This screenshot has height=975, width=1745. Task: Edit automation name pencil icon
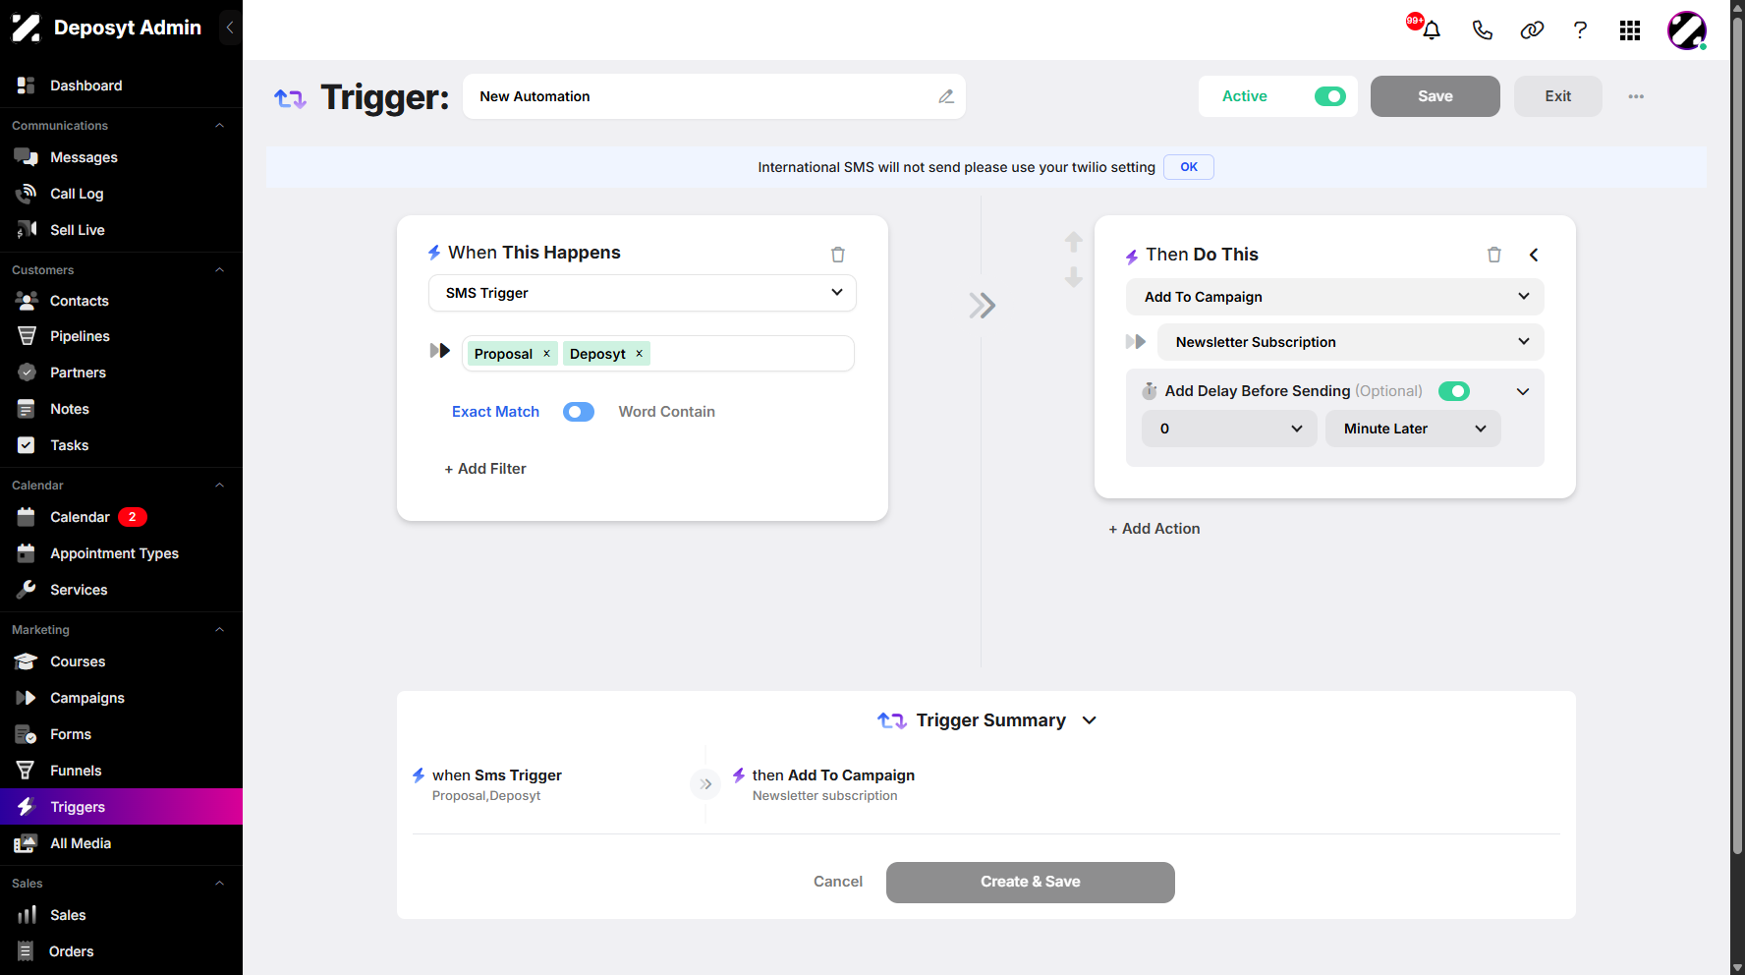(946, 96)
